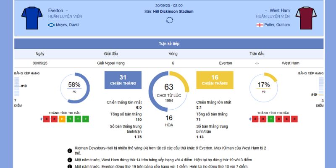Click the 17% West Ham win donut chart
The width and height of the screenshot is (336, 168).
[x=264, y=88]
